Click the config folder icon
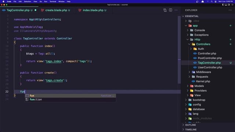Screen dimensions: 235x132 (190, 104)
